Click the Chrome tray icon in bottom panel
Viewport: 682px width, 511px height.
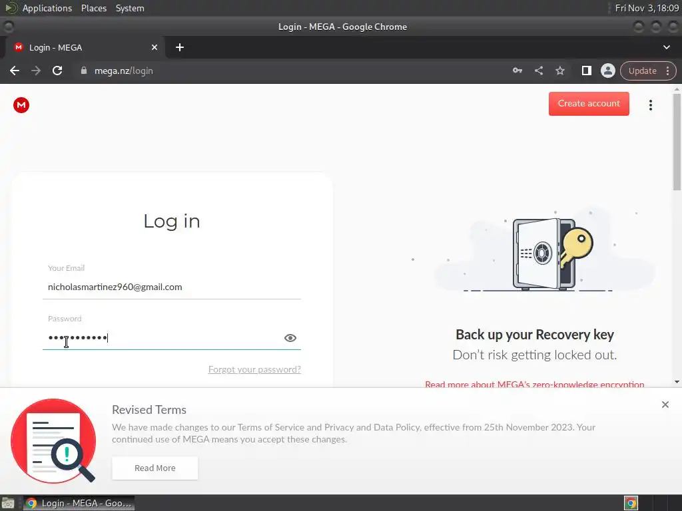[x=631, y=503]
